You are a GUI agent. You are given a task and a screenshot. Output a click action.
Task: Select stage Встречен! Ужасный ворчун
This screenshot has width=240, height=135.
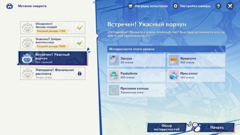tap(53, 58)
